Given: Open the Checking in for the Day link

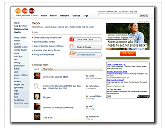Looking at the screenshot, I should click(62, 87).
